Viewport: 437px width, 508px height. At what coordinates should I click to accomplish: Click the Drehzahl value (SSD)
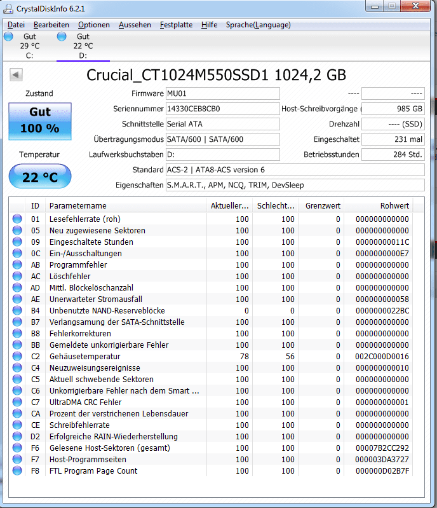pyautogui.click(x=393, y=124)
